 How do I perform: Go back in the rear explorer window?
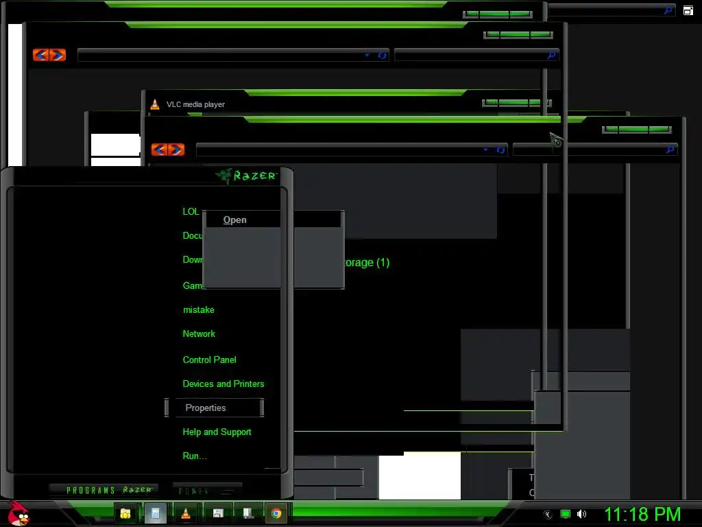40,55
